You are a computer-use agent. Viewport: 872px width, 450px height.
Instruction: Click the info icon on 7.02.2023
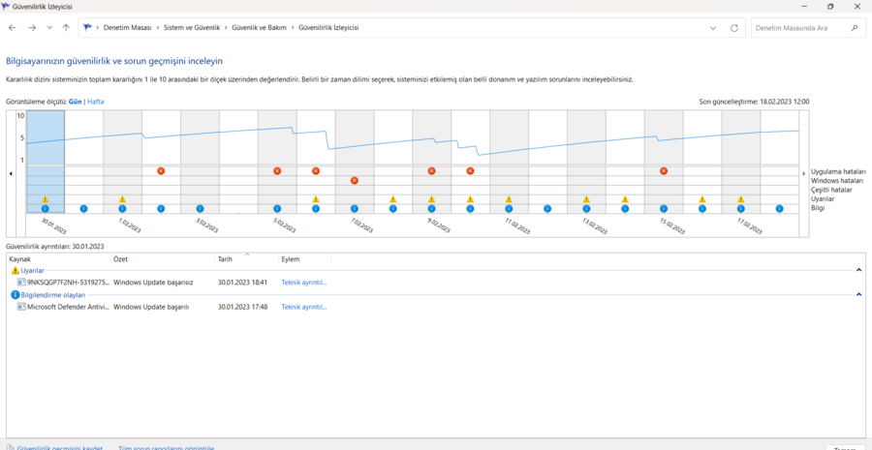[355, 208]
